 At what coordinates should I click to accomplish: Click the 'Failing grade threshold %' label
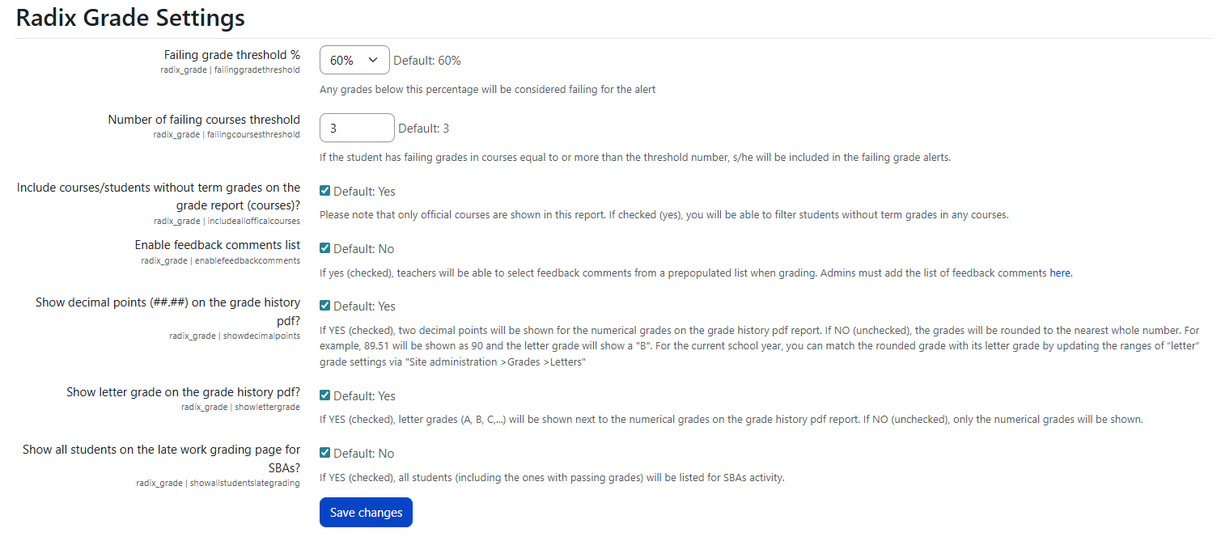231,55
